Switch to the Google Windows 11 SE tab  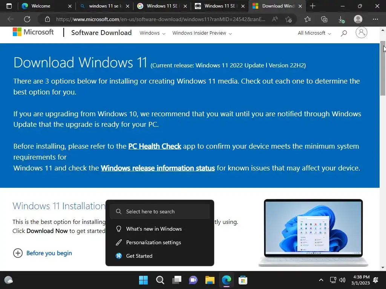click(x=162, y=6)
